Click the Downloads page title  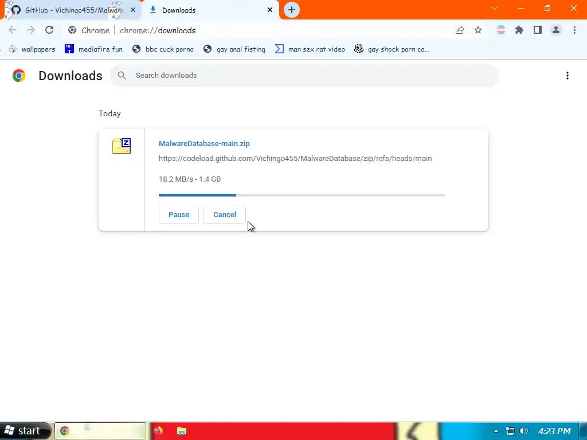pyautogui.click(x=71, y=76)
